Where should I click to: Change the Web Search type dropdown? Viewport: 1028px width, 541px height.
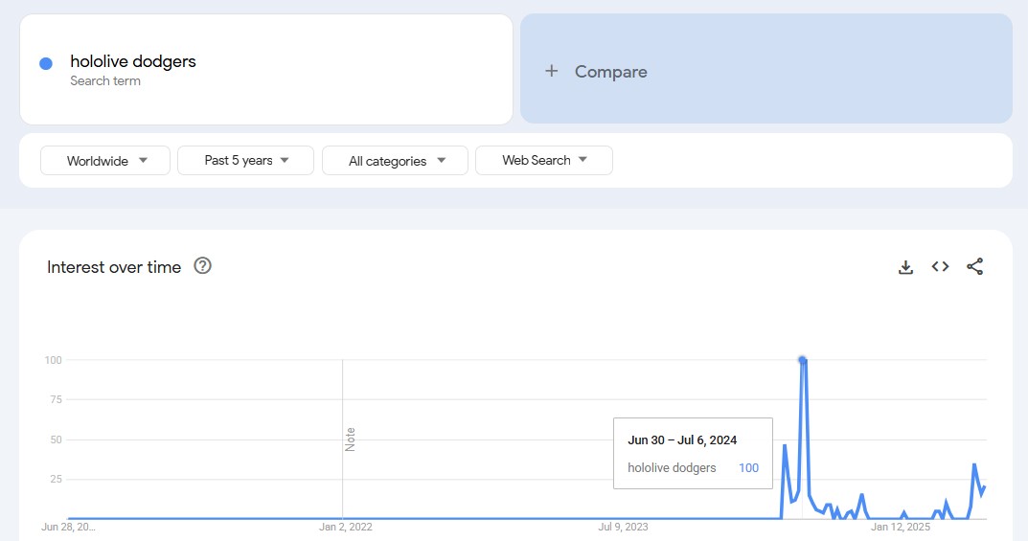[x=543, y=161]
